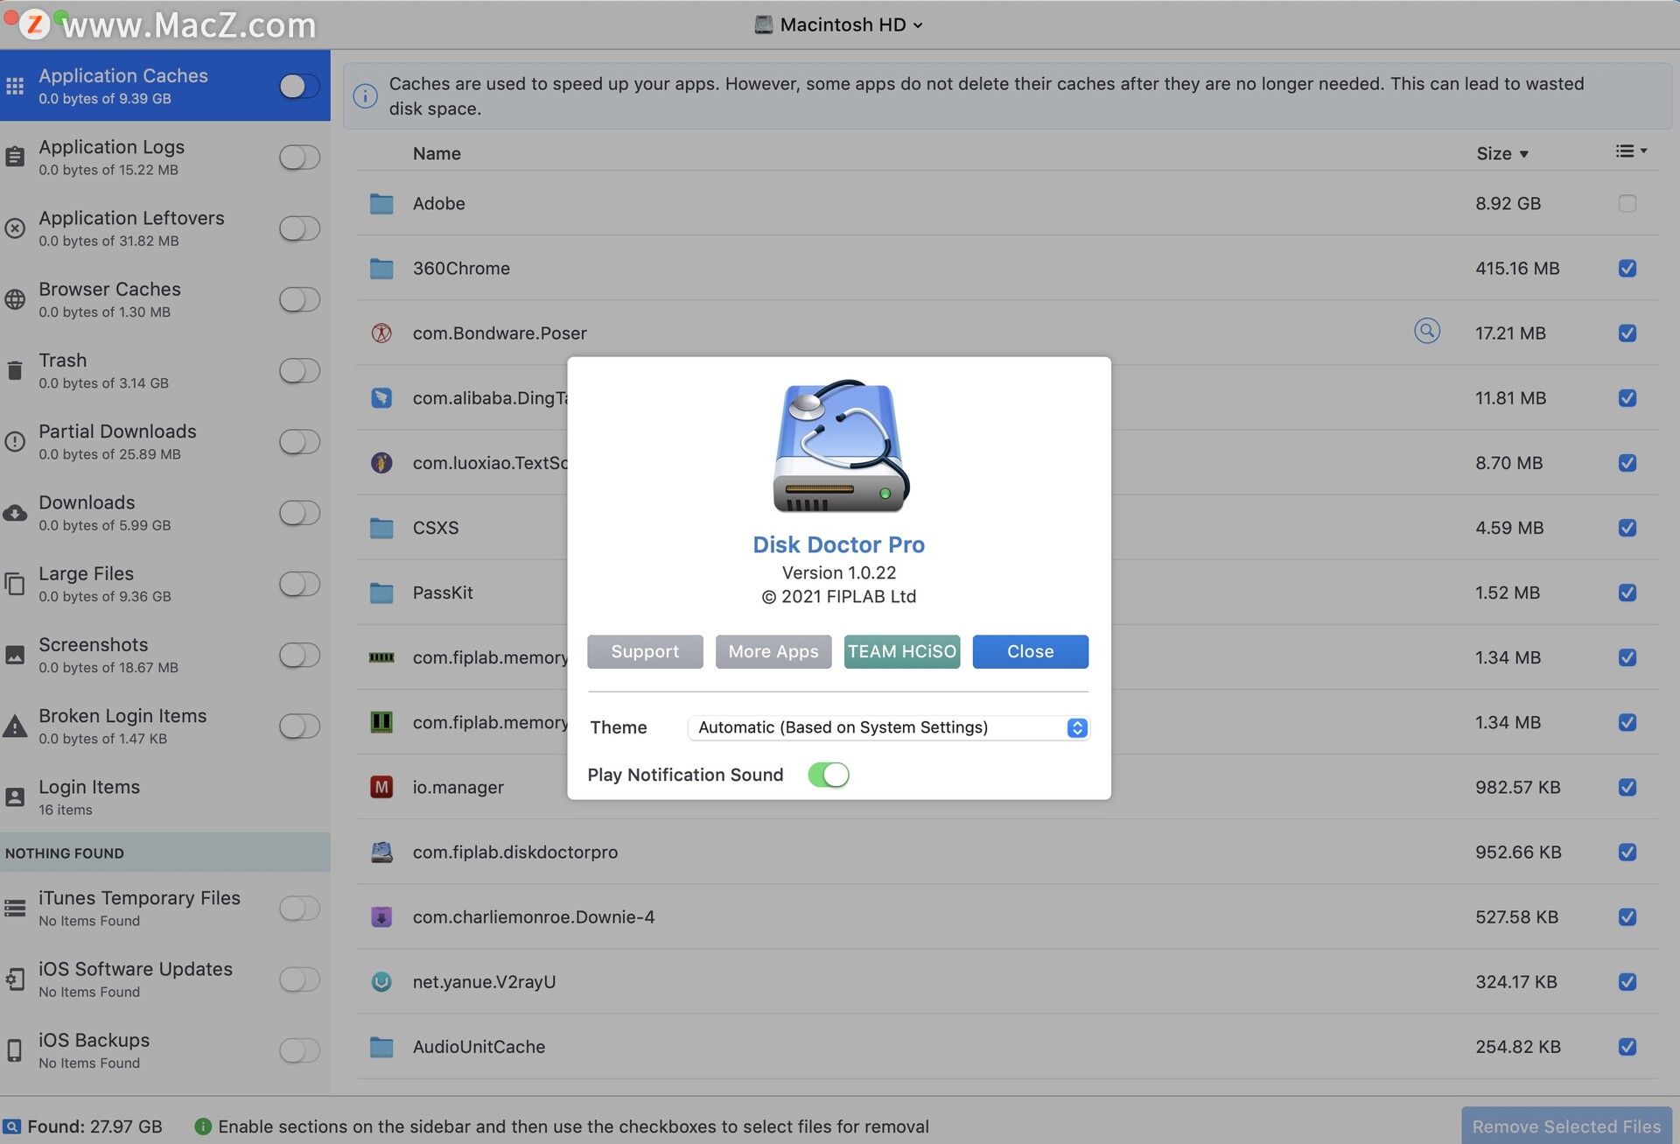Click the Disk Doctor Pro app icon
This screenshot has height=1144, width=1680.
[x=840, y=446]
